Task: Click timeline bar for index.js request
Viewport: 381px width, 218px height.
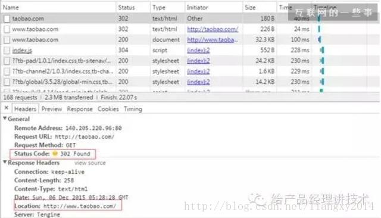Action: pyautogui.click(x=322, y=50)
